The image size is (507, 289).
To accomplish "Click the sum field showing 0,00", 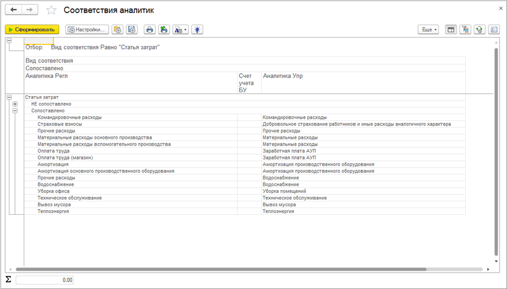I will click(x=45, y=279).
